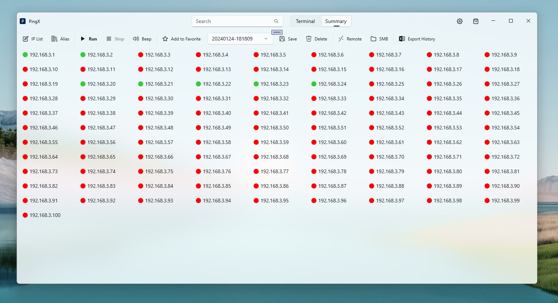Start pinging with the Run button
The height and width of the screenshot is (303, 558).
pyautogui.click(x=88, y=39)
